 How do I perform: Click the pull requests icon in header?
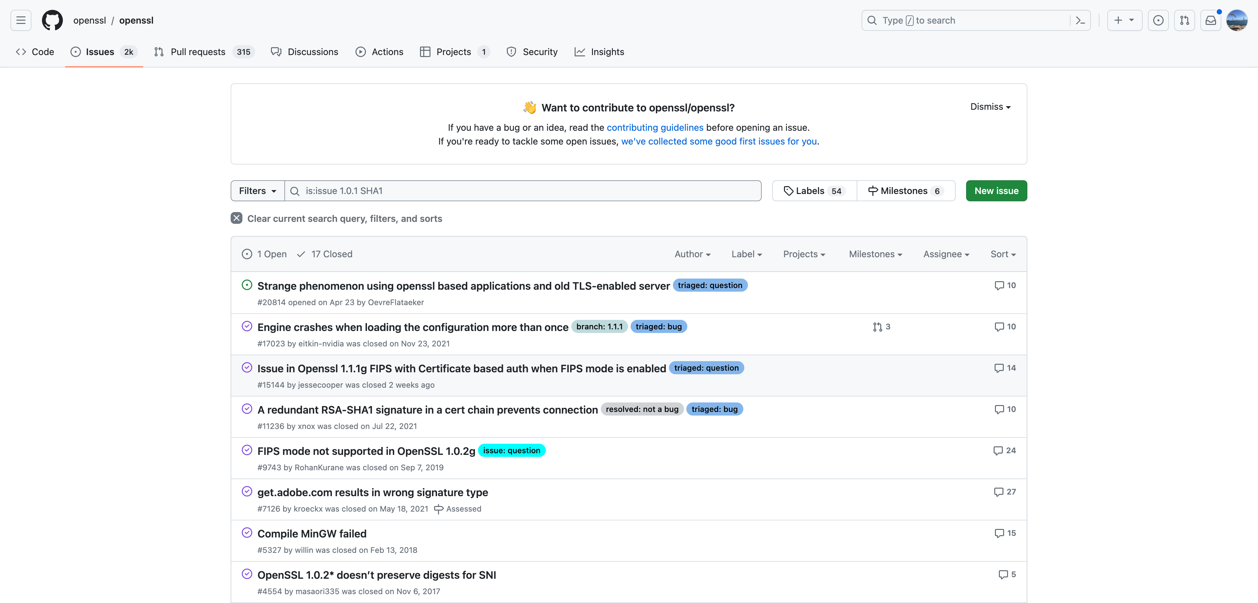tap(1184, 20)
